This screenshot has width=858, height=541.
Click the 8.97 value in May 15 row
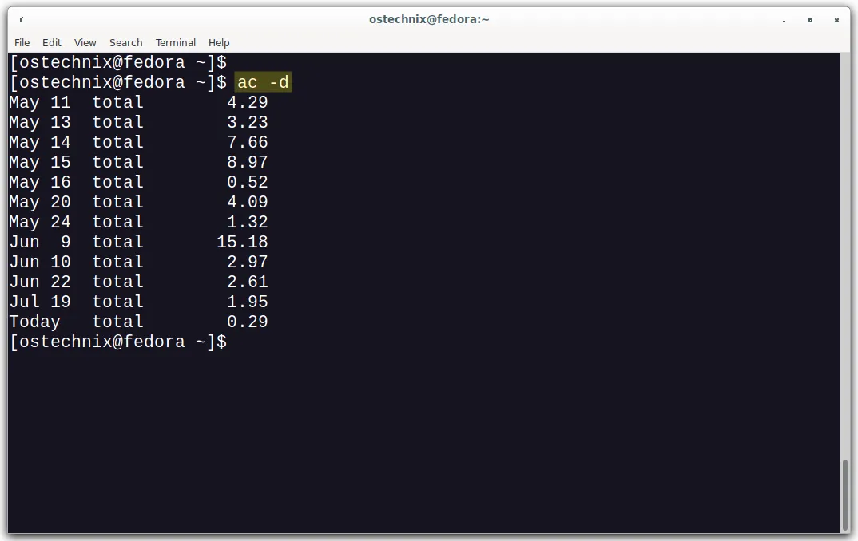point(247,162)
